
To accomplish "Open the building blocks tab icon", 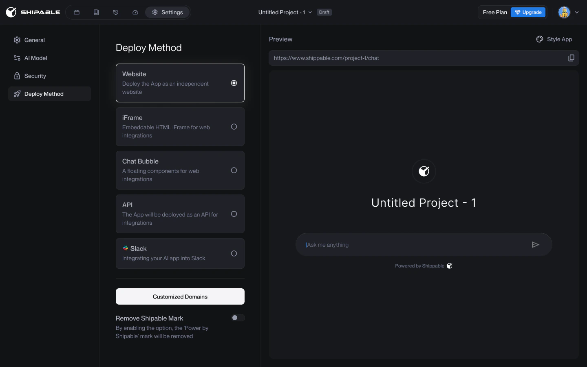I will tap(77, 12).
